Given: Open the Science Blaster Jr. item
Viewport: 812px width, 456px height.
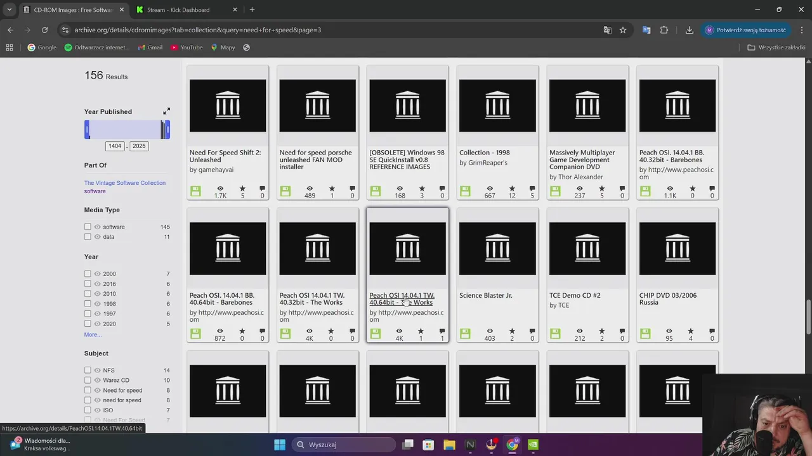Looking at the screenshot, I should [x=486, y=295].
